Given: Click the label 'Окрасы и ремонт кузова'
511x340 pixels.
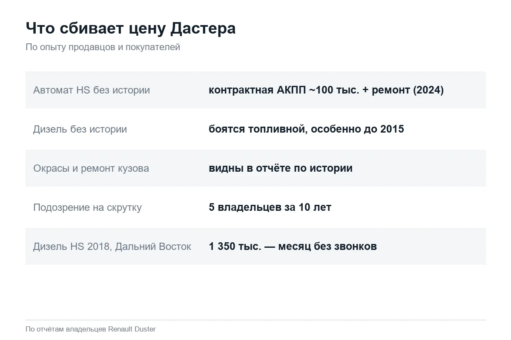Looking at the screenshot, I should point(91,168).
